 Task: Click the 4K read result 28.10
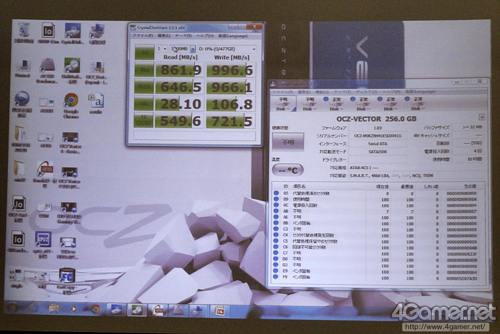[x=180, y=104]
